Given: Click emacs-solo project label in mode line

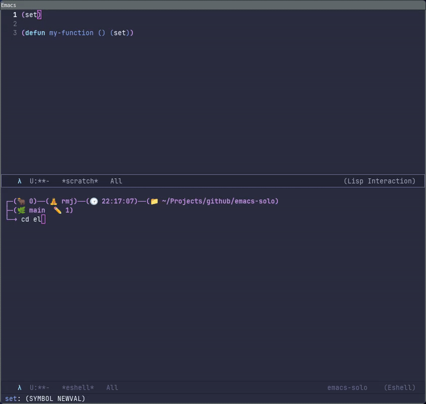Looking at the screenshot, I should (347, 388).
